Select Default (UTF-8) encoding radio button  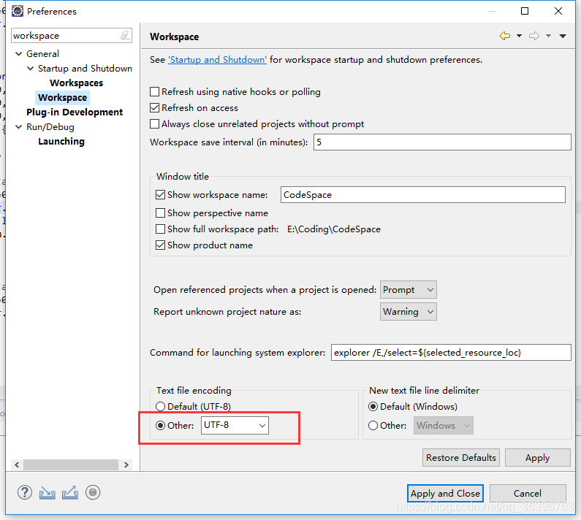(x=160, y=407)
